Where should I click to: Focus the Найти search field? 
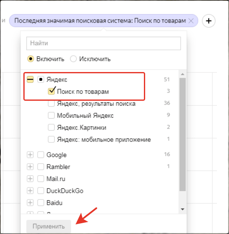click(x=103, y=43)
